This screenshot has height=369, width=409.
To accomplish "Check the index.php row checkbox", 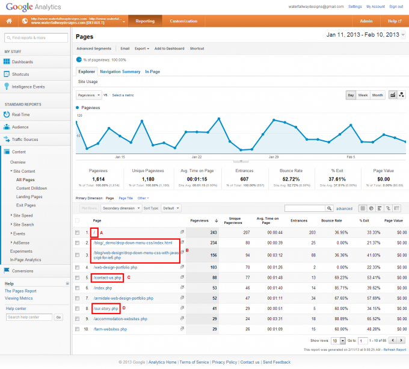I will (77, 288).
